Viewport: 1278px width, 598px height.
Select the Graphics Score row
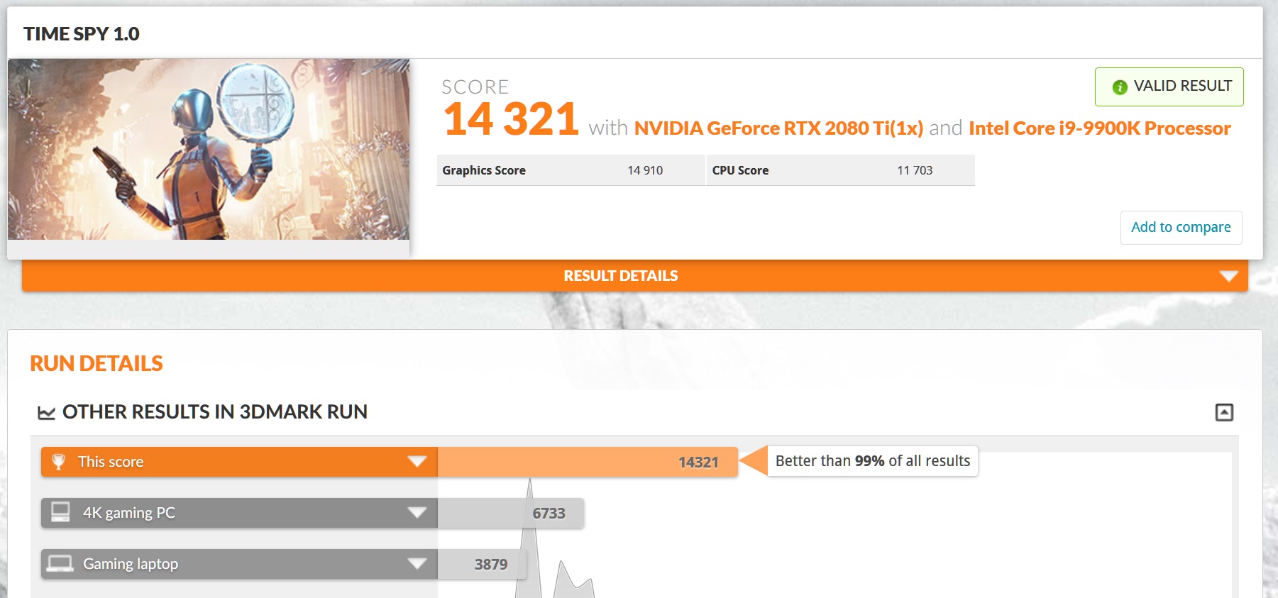pos(571,170)
